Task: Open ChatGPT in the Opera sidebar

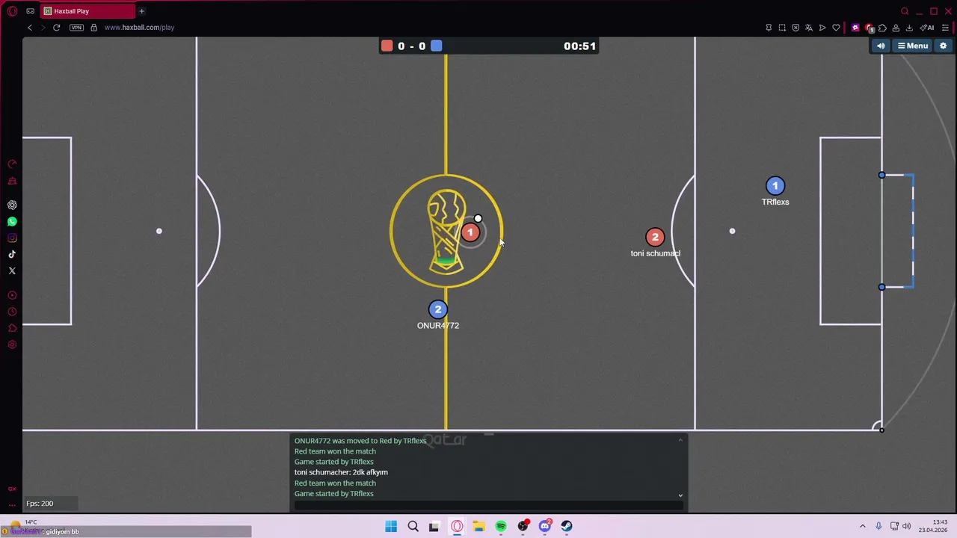Action: [x=12, y=205]
